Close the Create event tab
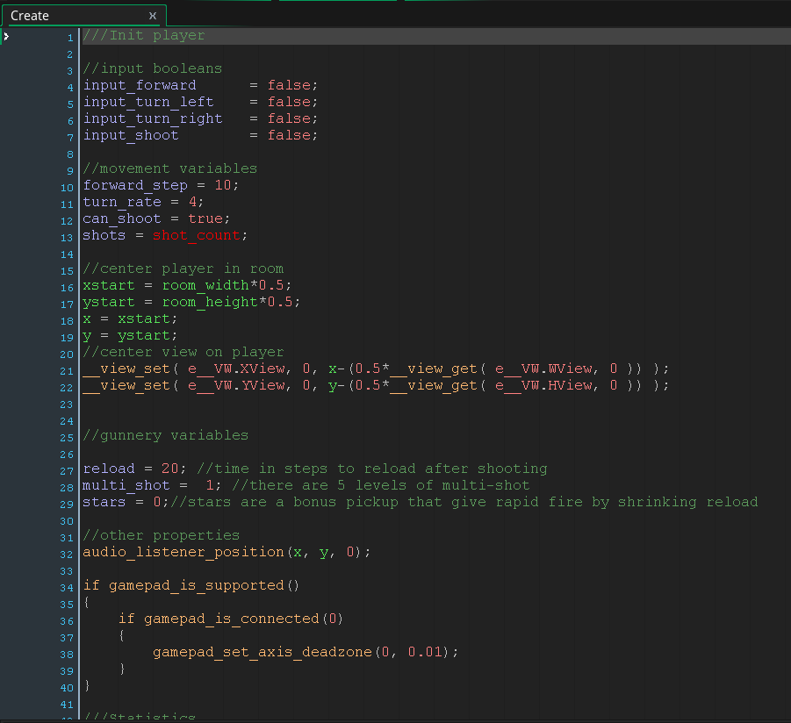 coord(153,16)
